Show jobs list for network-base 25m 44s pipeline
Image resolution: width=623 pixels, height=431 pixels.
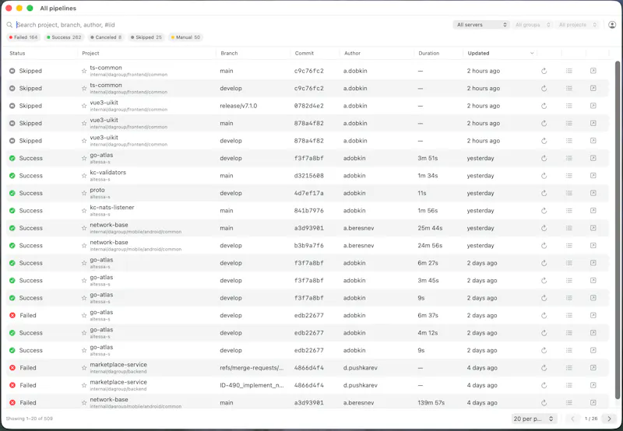tap(569, 228)
